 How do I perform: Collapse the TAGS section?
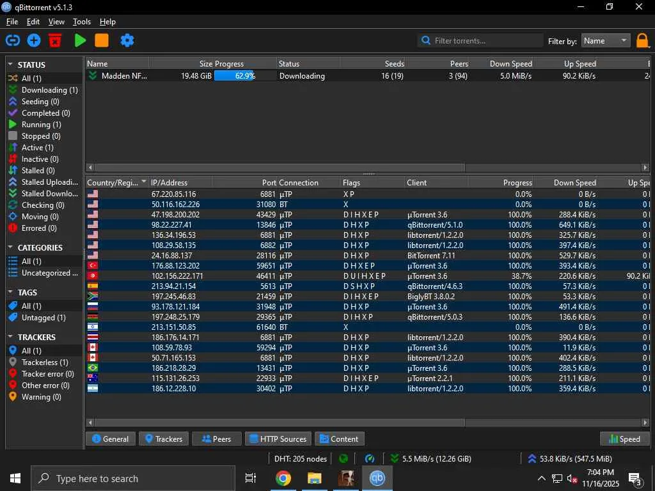pos(10,292)
